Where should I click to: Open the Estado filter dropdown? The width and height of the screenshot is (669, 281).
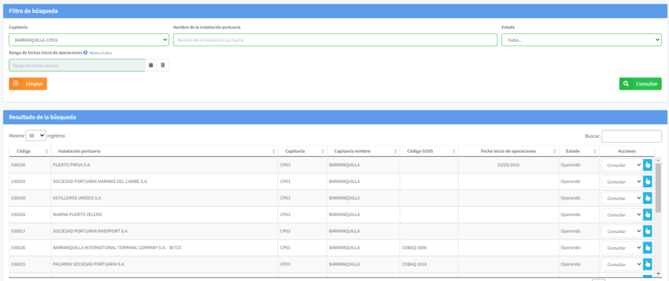pyautogui.click(x=581, y=40)
